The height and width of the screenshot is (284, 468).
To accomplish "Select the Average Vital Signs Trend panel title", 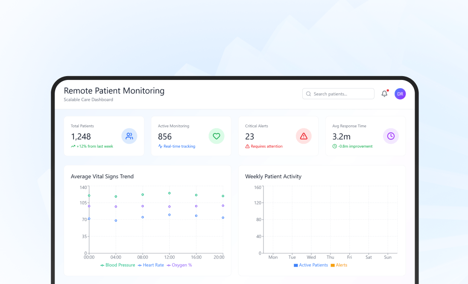I will click(102, 176).
